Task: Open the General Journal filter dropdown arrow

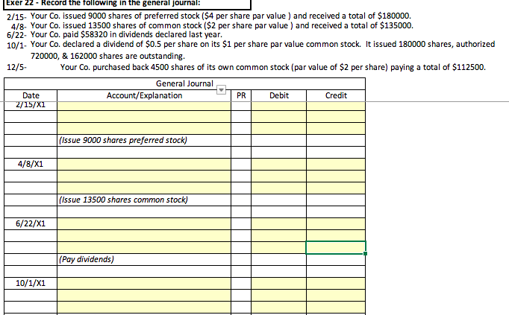Action: tap(221, 89)
